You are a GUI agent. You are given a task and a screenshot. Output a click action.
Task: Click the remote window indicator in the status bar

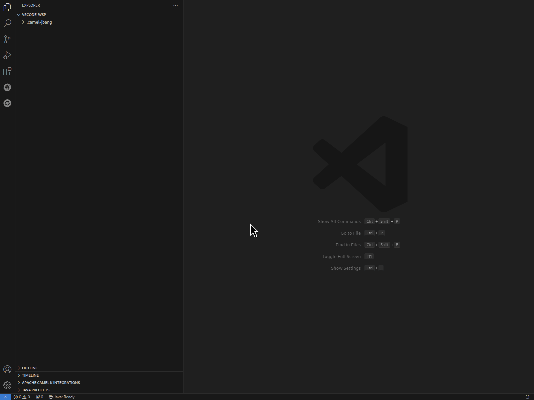[x=5, y=397]
